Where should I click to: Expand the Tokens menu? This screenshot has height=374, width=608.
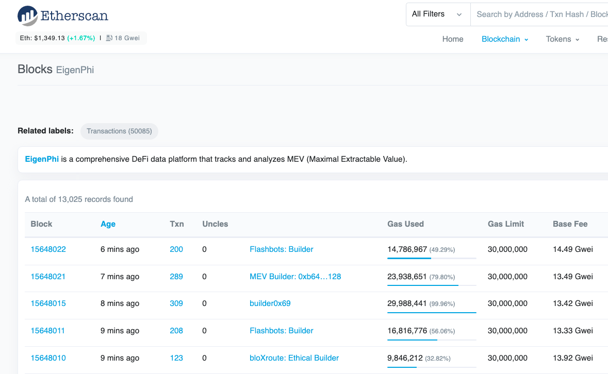pyautogui.click(x=562, y=39)
